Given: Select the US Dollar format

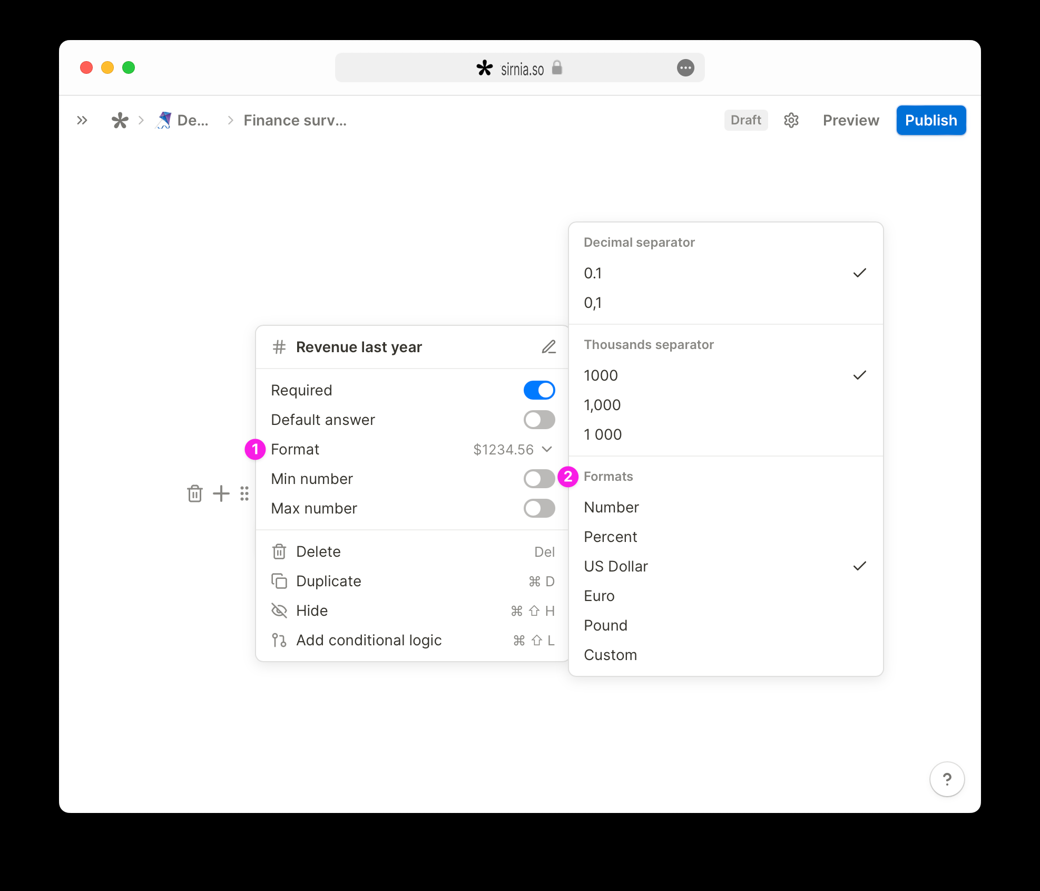Looking at the screenshot, I should (725, 566).
